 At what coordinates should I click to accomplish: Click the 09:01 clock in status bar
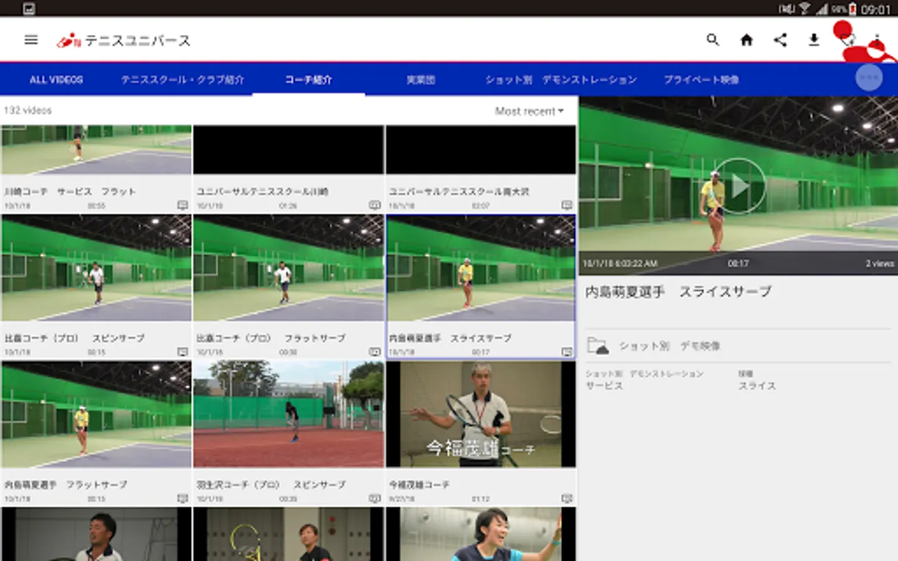876,9
